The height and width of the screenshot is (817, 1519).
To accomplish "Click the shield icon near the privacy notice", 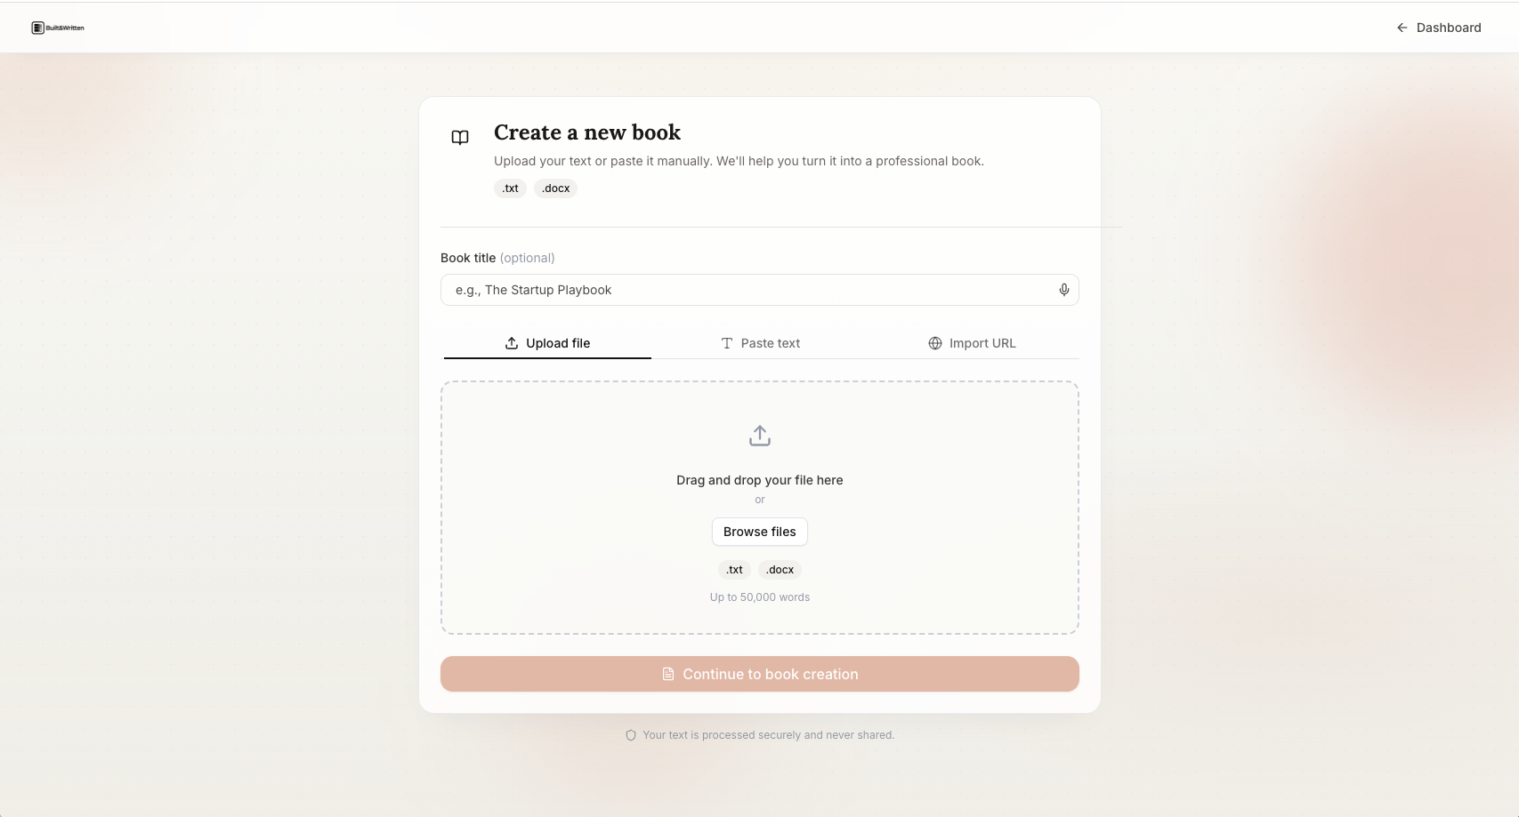I will (630, 735).
